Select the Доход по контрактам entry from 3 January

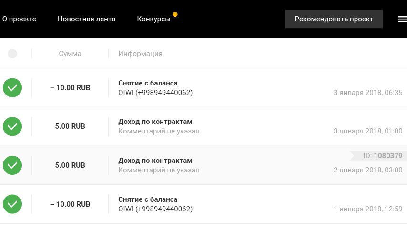(155, 122)
